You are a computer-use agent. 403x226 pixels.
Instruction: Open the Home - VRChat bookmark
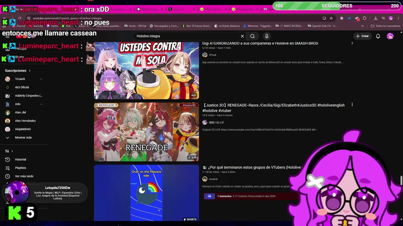pos(135,26)
